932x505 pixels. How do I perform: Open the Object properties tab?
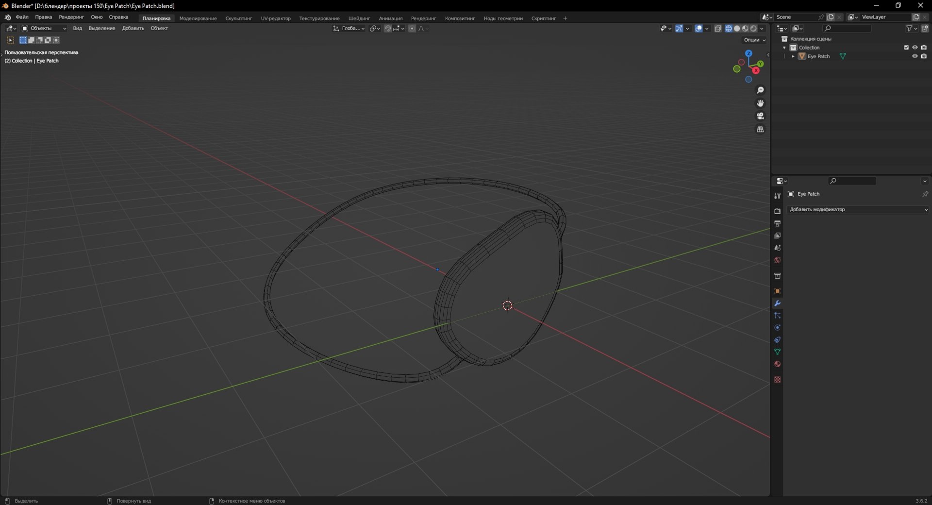777,291
